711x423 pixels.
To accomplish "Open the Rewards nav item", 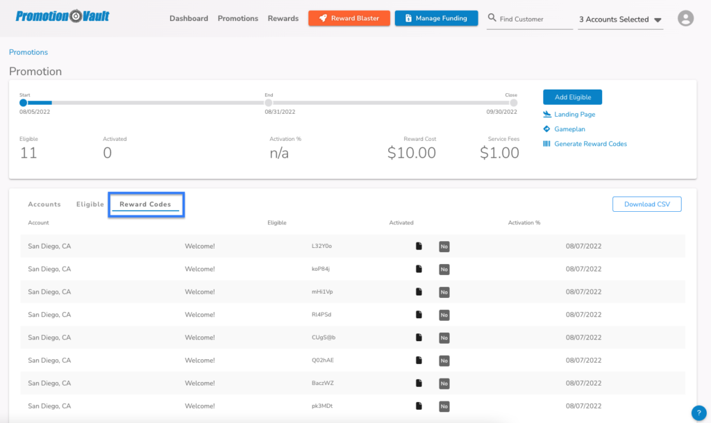I will (283, 19).
